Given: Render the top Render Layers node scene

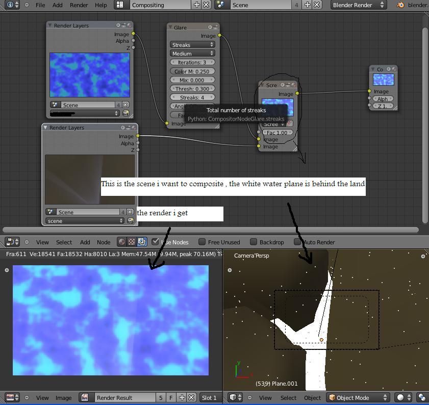Looking at the screenshot, I should [x=126, y=113].
